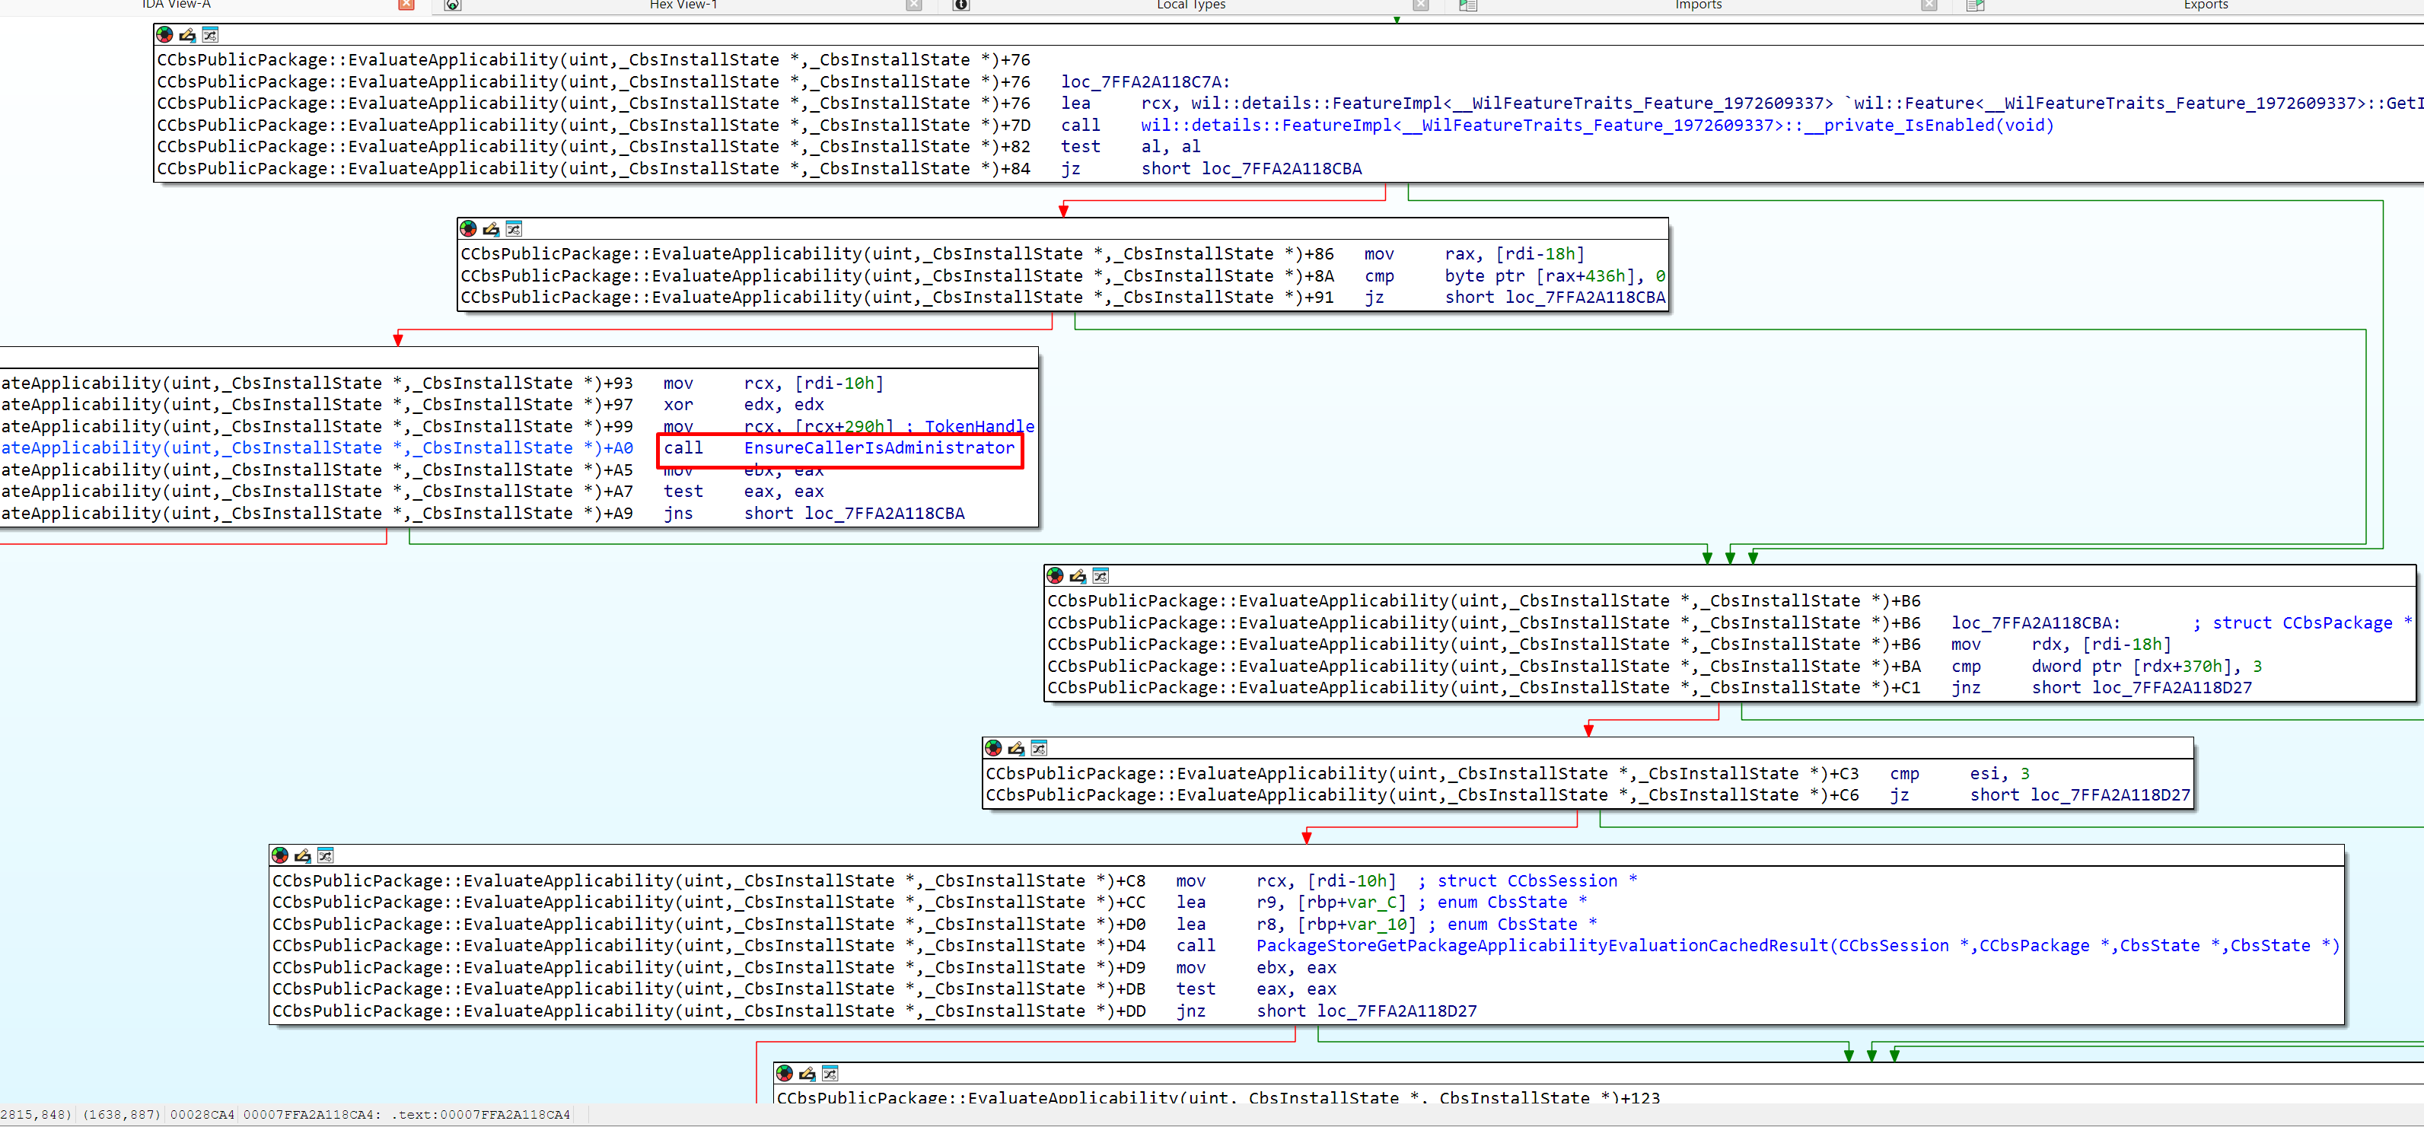
Task: Jump to loc_7FFA2A118D27 in the +C6 jz line
Action: click(x=2110, y=795)
